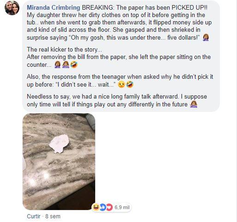
Task: Click the Haha laughing reaction icon
Action: pos(96,207)
